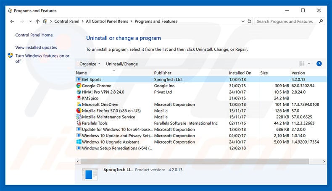Refresh the Programs and Features view
332x191 pixels.
[x=250, y=21]
